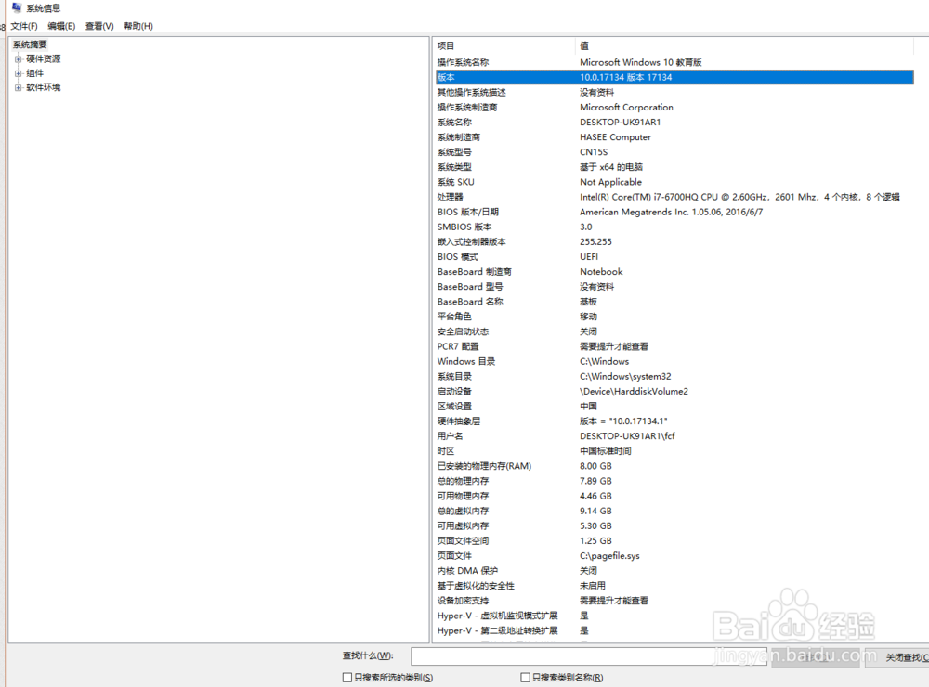
Task: Click the C:\pagefile.sys value
Action: [609, 555]
